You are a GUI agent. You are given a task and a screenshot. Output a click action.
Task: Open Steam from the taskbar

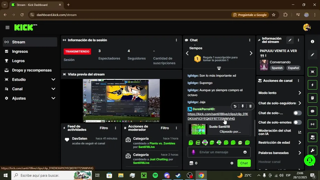click(178, 175)
